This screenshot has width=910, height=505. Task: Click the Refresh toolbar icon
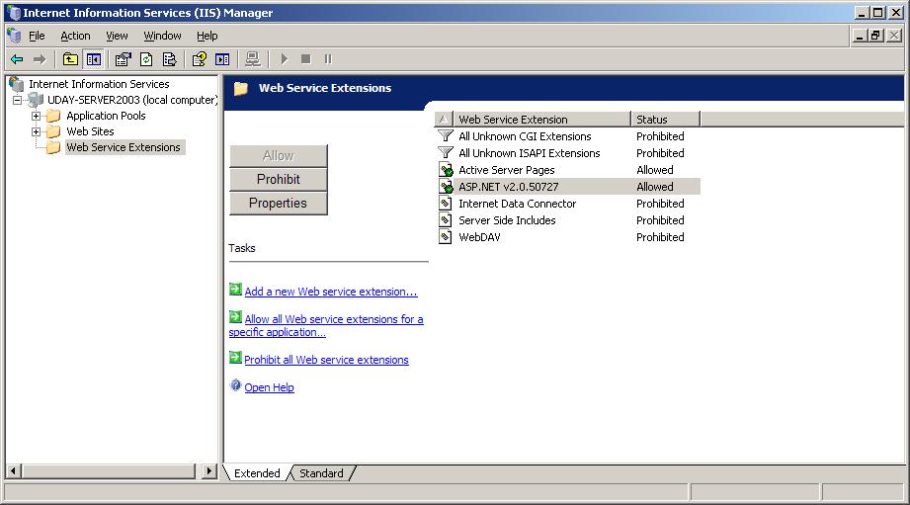point(146,59)
